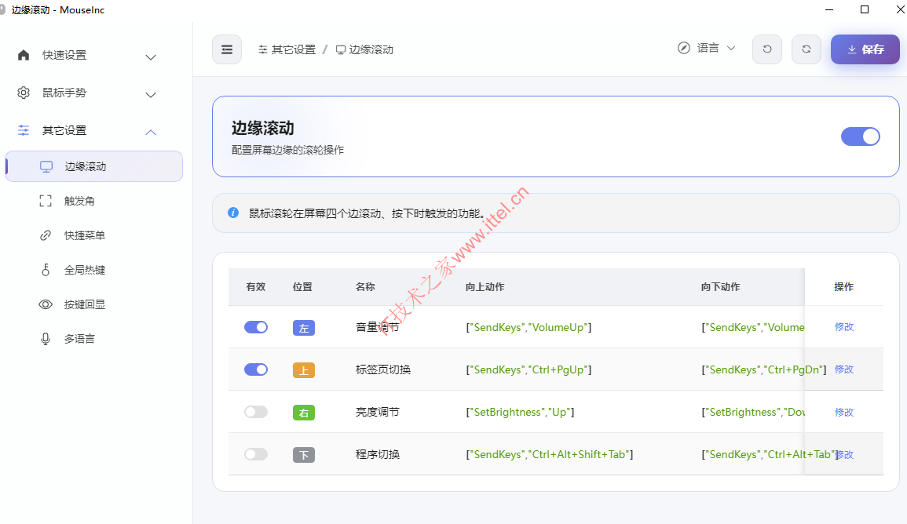Disable the 标签页切换 row switch
The image size is (907, 524).
click(x=256, y=369)
